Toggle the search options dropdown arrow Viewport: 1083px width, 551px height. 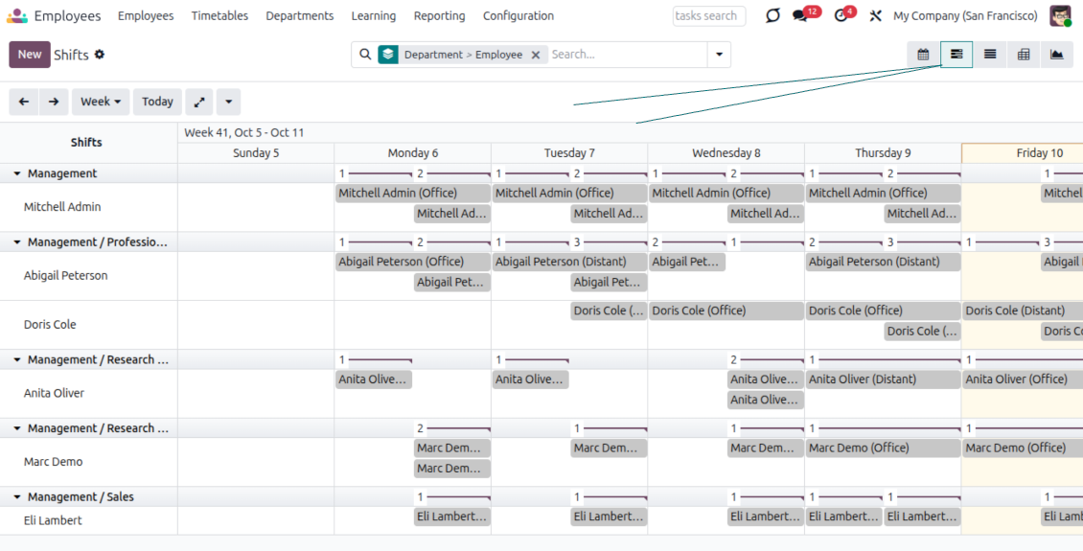[x=719, y=55]
